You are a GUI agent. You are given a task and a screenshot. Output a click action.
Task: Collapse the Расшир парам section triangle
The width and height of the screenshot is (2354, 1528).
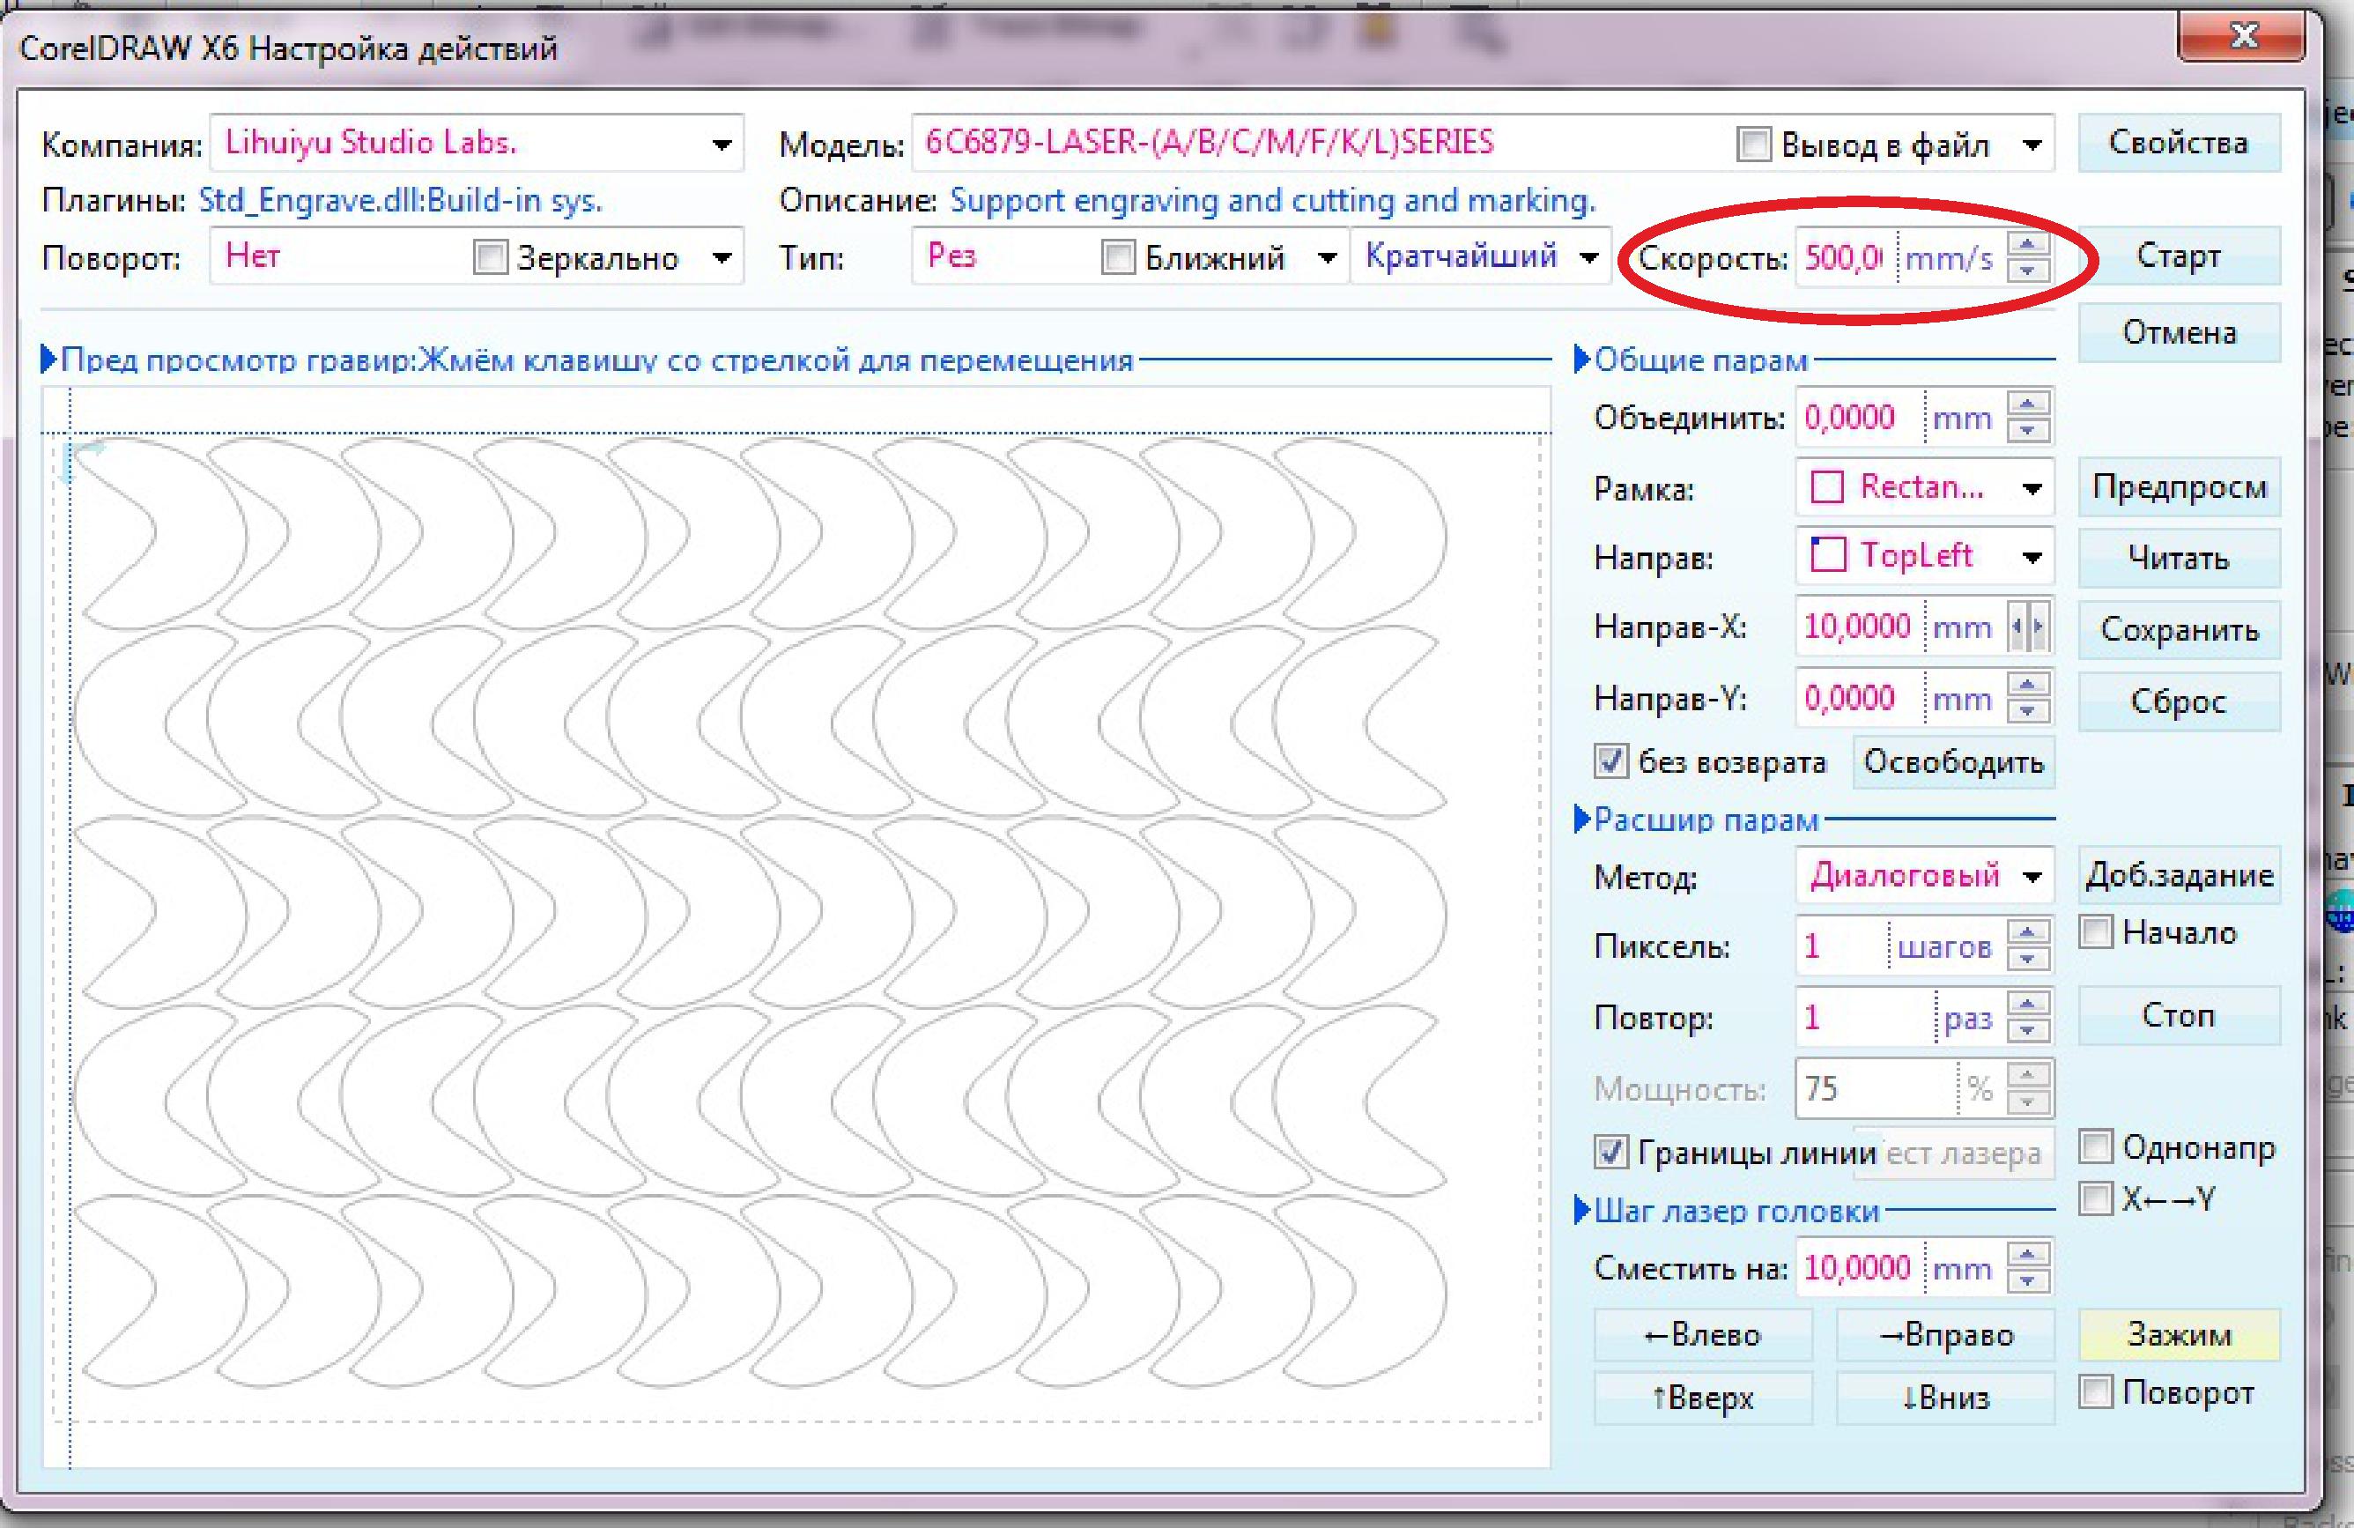1580,819
